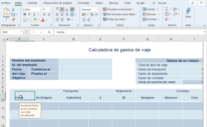Switch to the Revisar tab
This screenshot has width=207, height=127.
pos(114,3)
